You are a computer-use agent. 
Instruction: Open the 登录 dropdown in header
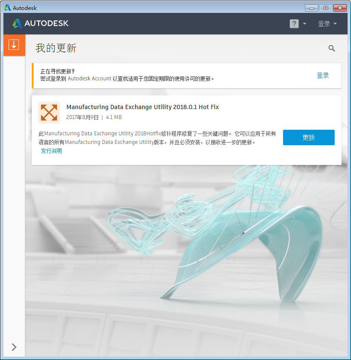click(x=327, y=24)
